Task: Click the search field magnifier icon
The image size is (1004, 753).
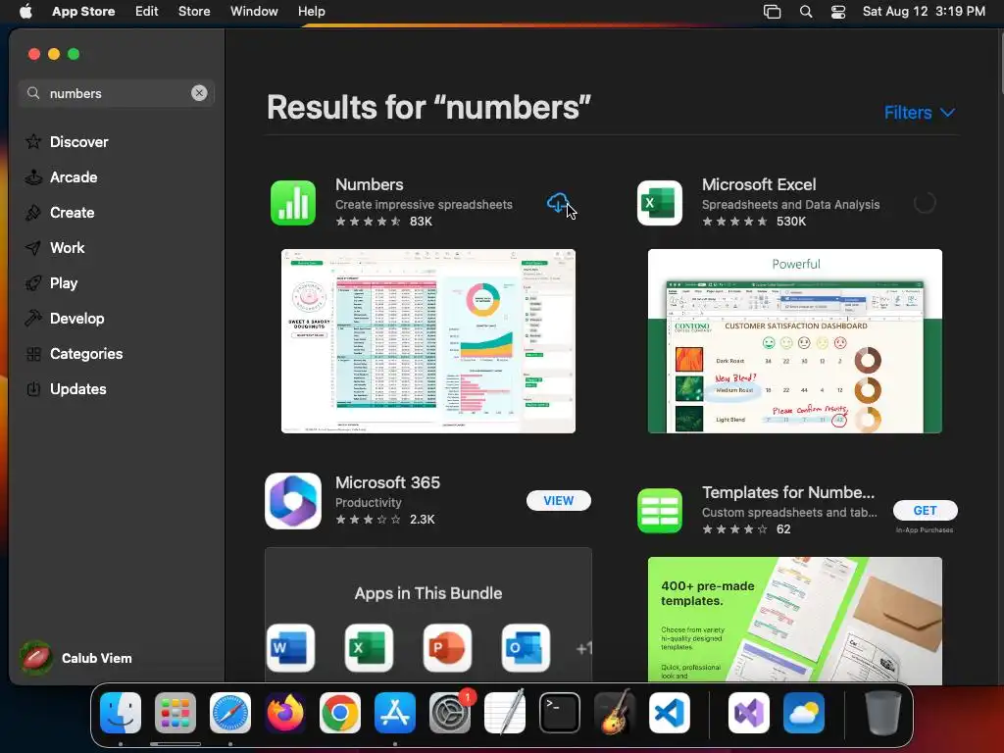Action: (x=33, y=93)
